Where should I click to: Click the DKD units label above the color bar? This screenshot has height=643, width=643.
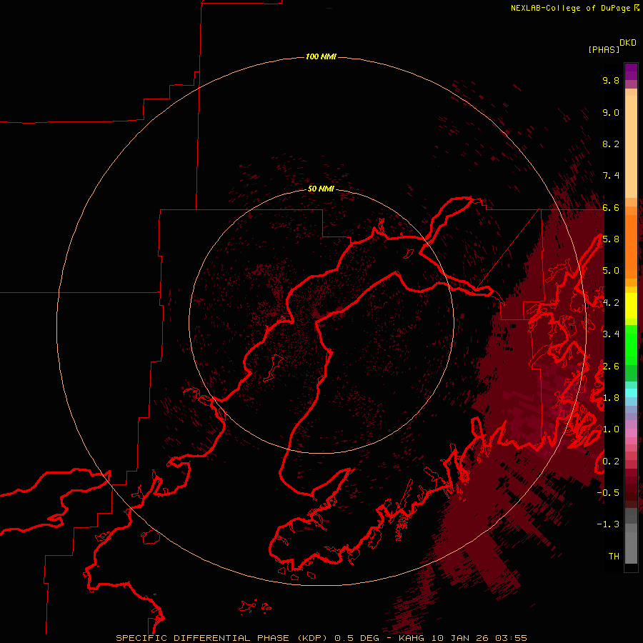pyautogui.click(x=627, y=43)
